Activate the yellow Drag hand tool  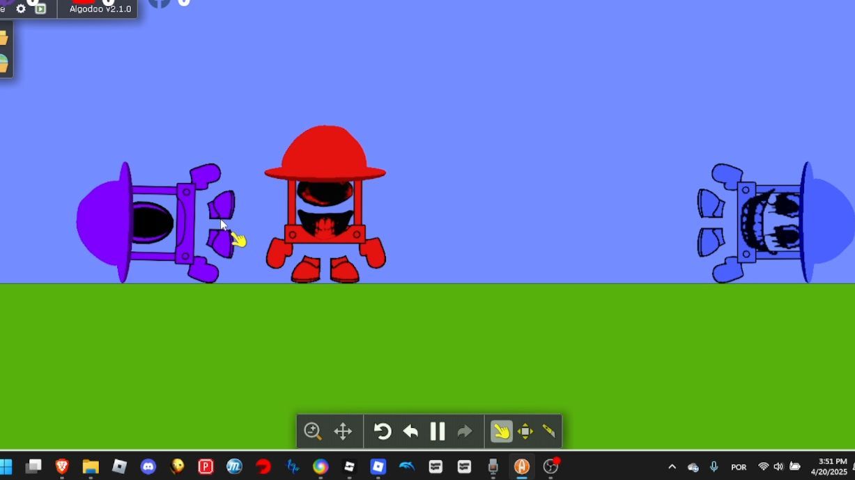pyautogui.click(x=500, y=431)
